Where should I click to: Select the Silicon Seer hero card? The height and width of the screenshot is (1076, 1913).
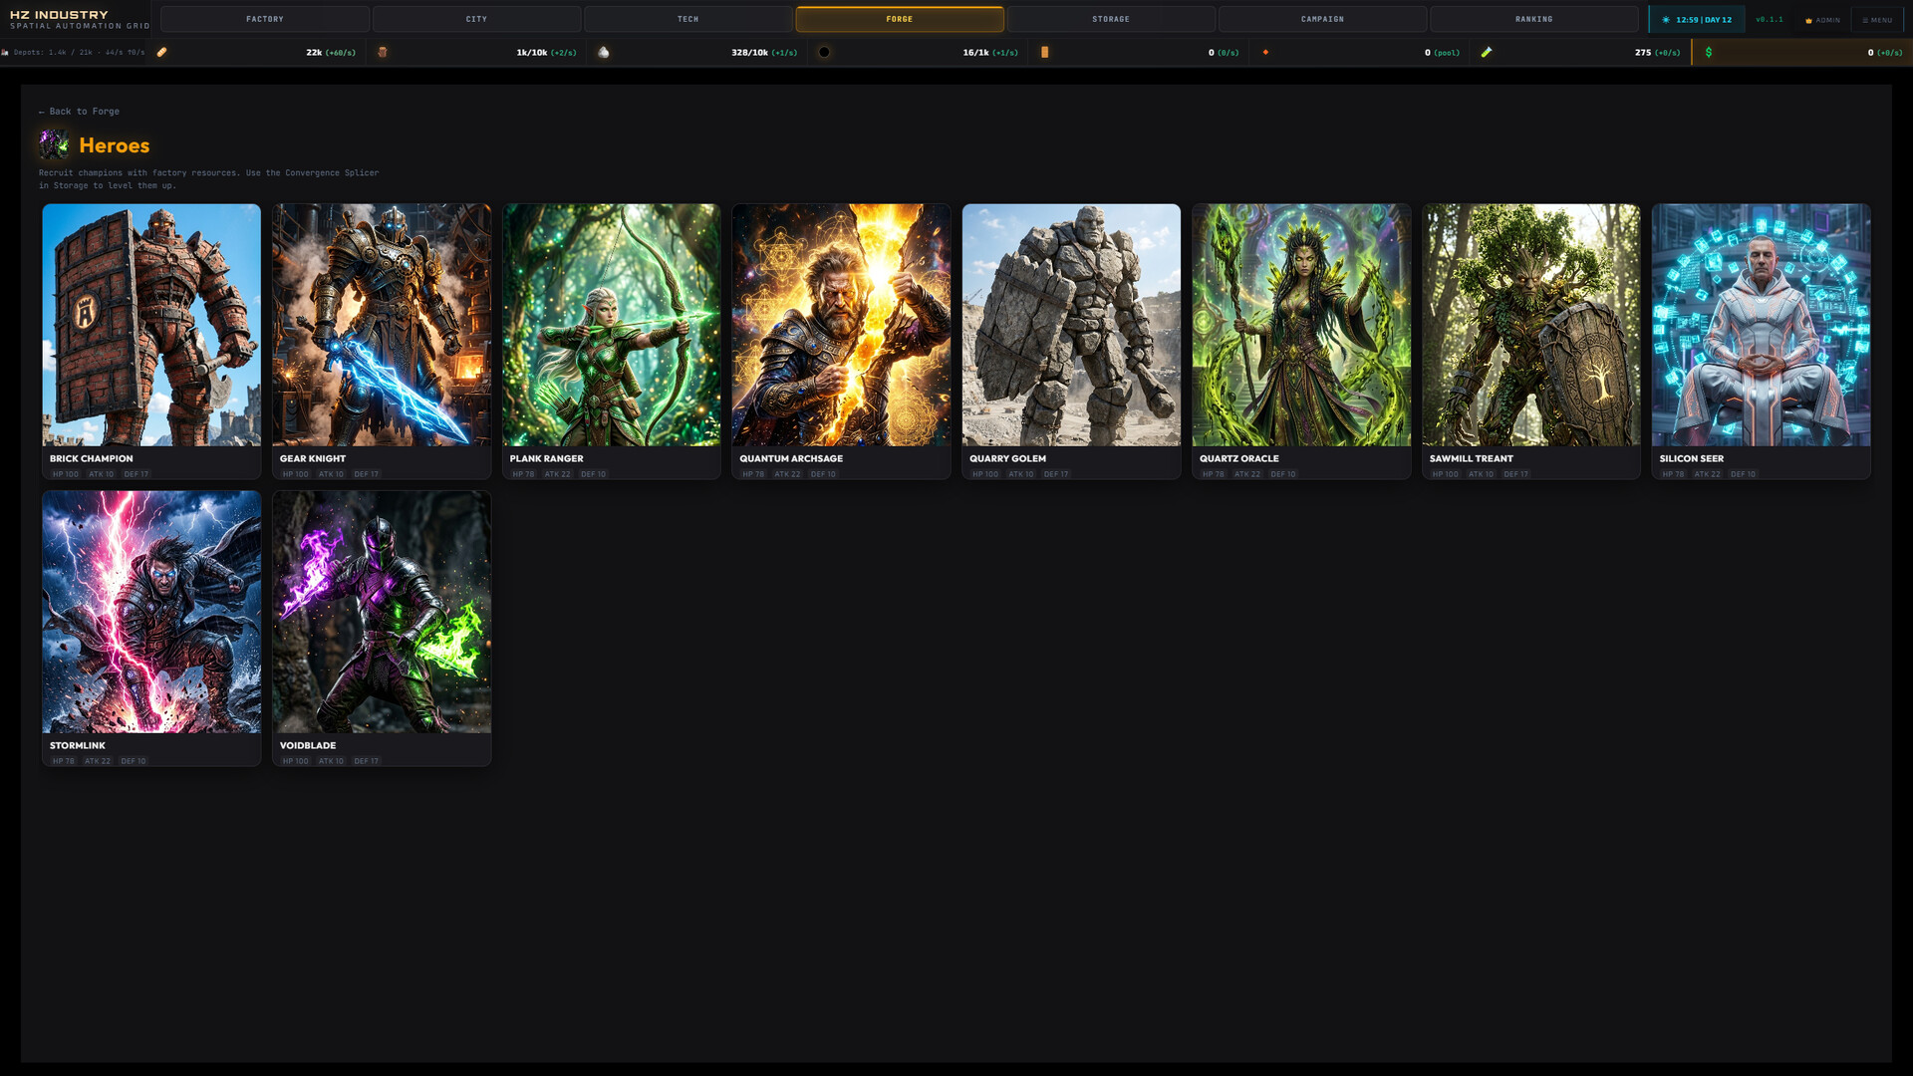(x=1761, y=341)
